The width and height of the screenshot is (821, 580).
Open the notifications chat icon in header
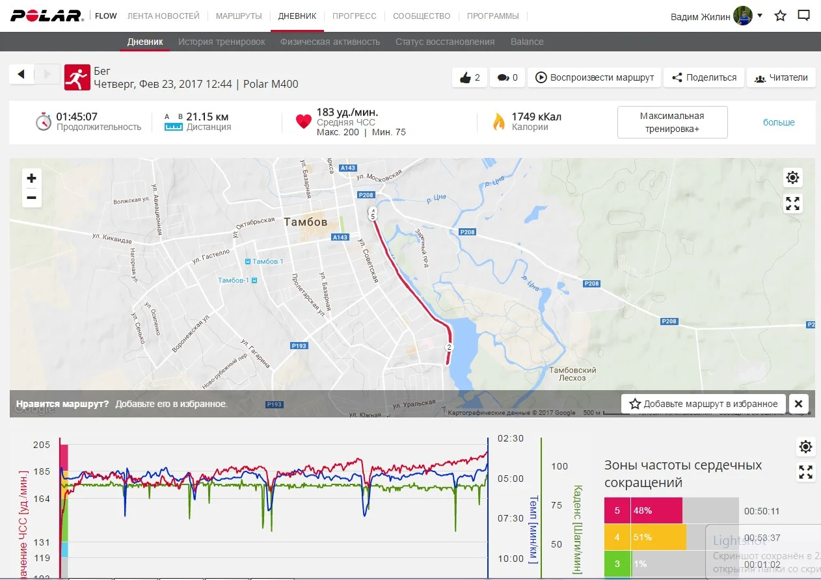804,16
